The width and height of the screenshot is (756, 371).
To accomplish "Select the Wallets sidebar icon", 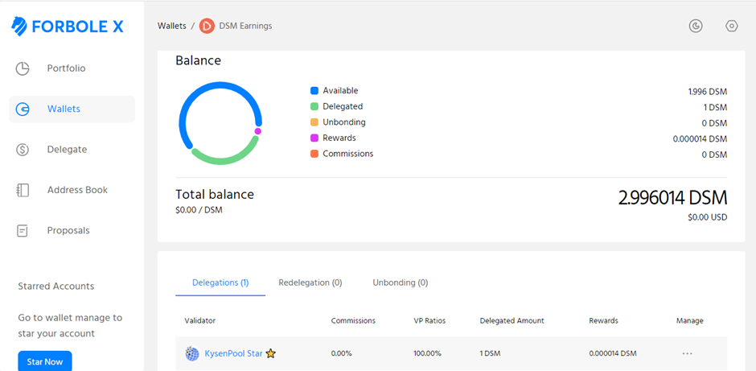I will pos(23,109).
